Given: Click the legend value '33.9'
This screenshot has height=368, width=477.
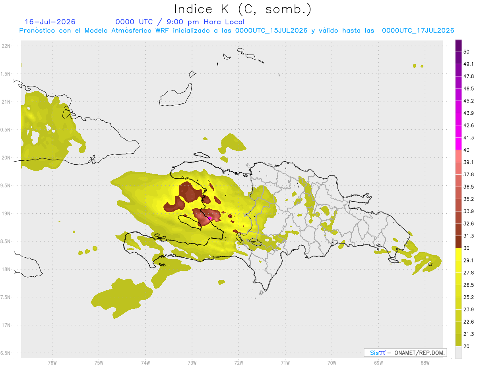Looking at the screenshot, I should pyautogui.click(x=469, y=211).
